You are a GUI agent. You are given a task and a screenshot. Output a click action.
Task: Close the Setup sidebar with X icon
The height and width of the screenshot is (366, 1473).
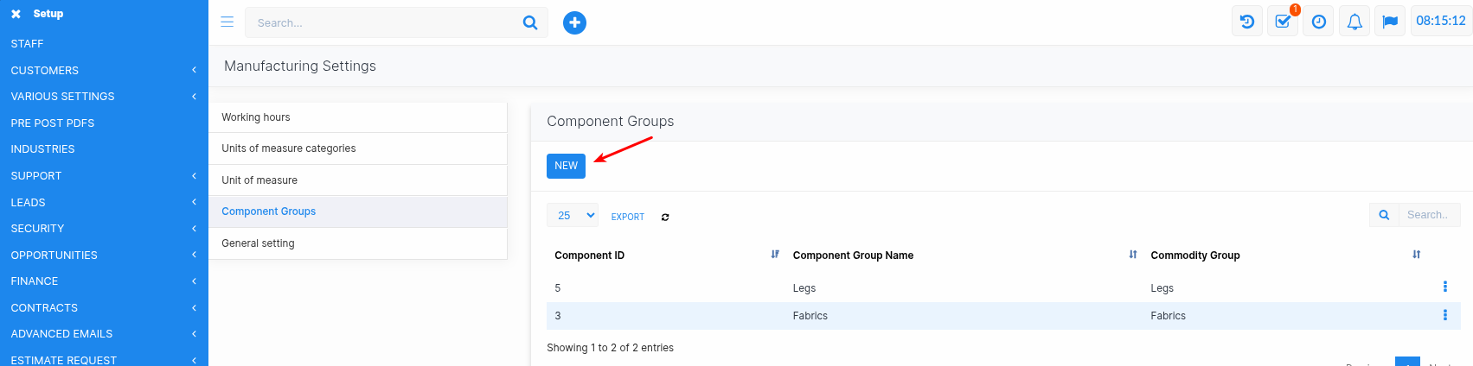point(16,14)
